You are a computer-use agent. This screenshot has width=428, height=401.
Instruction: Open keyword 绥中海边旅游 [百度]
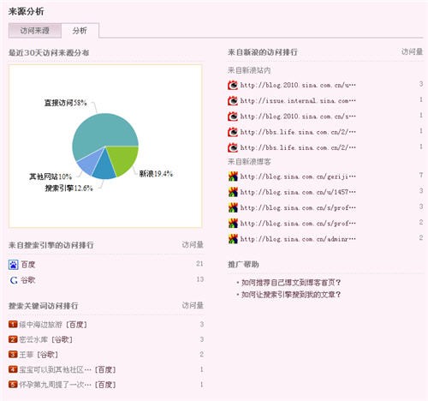(x=53, y=325)
